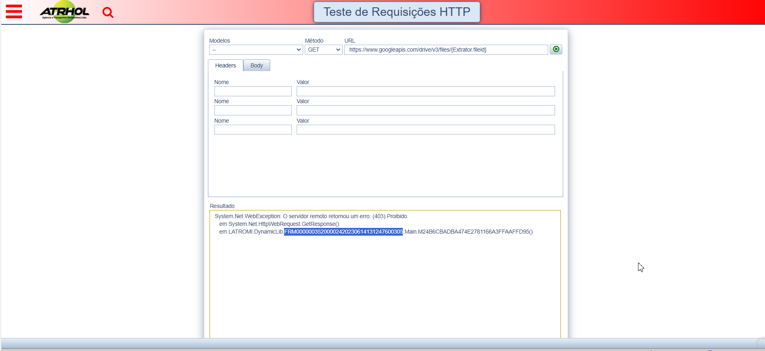Image resolution: width=765 pixels, height=351 pixels.
Task: Open the red hamburger menu
Action: (14, 12)
